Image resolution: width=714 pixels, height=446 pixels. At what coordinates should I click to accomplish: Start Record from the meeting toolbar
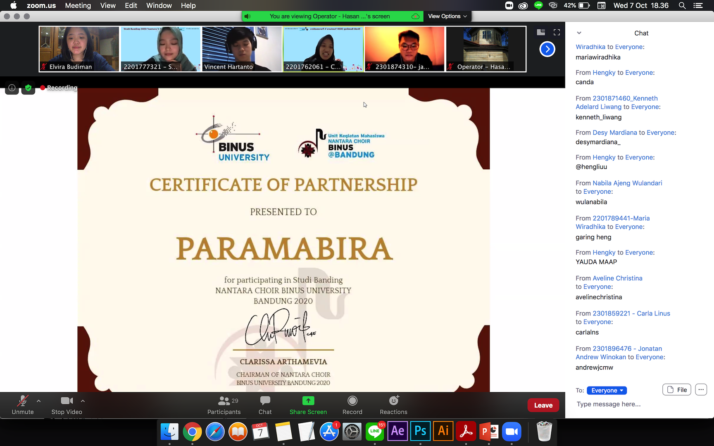352,405
